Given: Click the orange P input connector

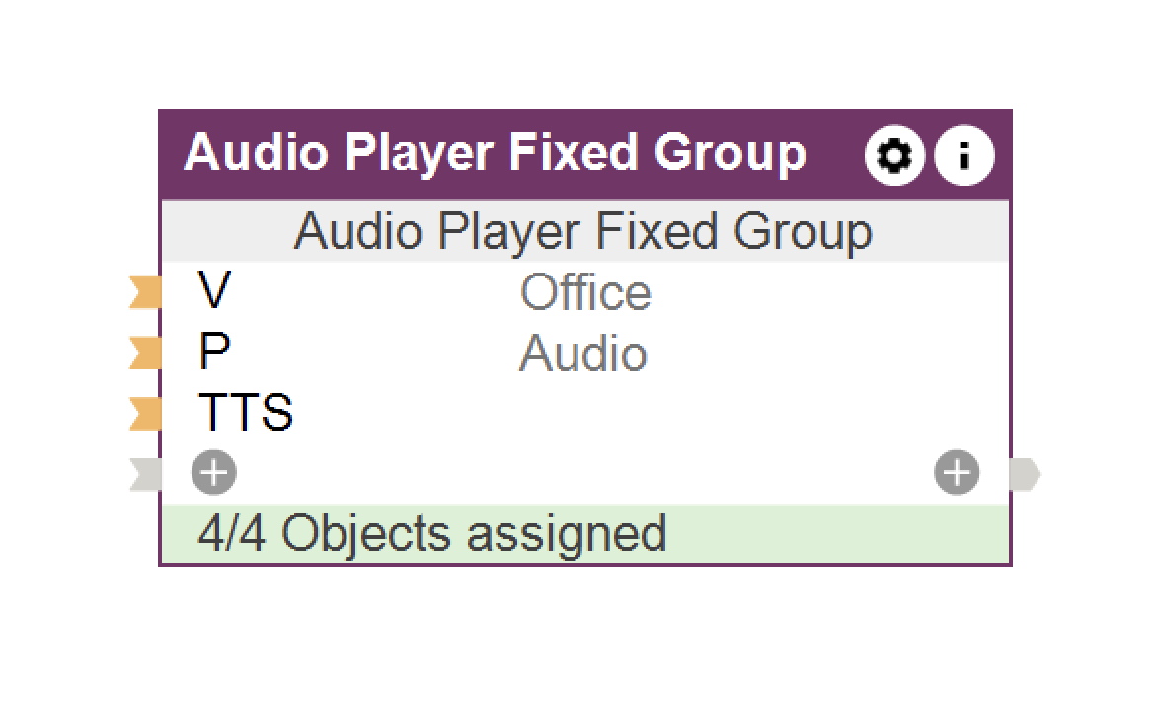Looking at the screenshot, I should pos(145,353).
